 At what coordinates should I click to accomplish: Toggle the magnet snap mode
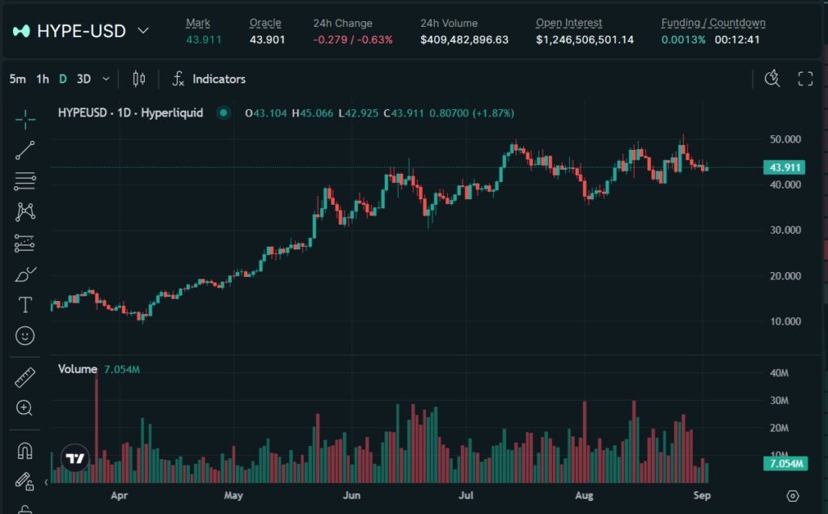coord(25,451)
